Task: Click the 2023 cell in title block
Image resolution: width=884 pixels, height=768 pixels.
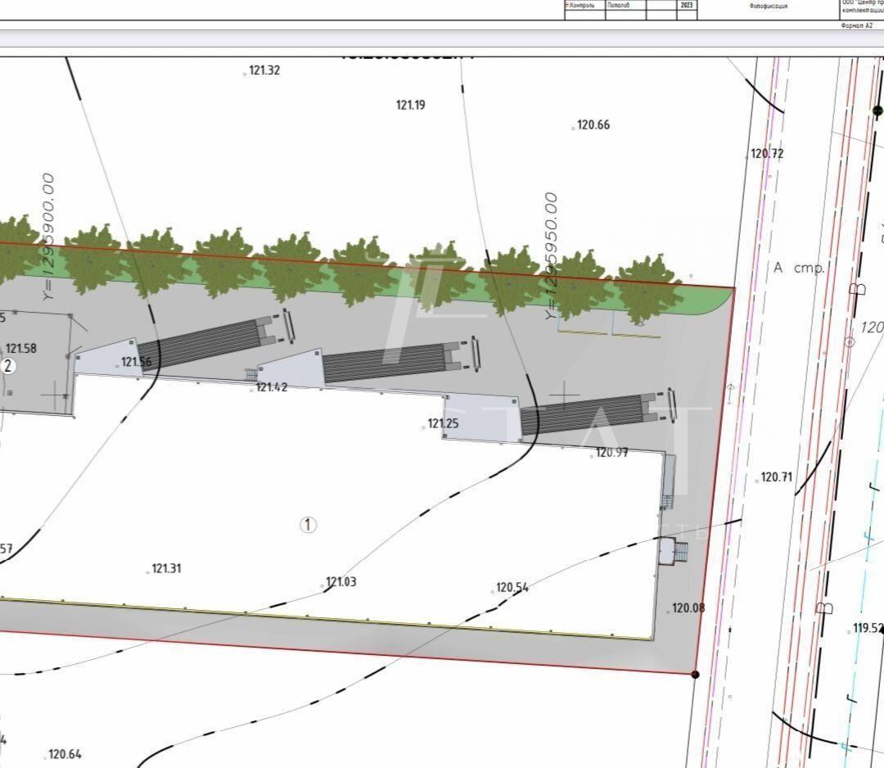Action: [686, 5]
